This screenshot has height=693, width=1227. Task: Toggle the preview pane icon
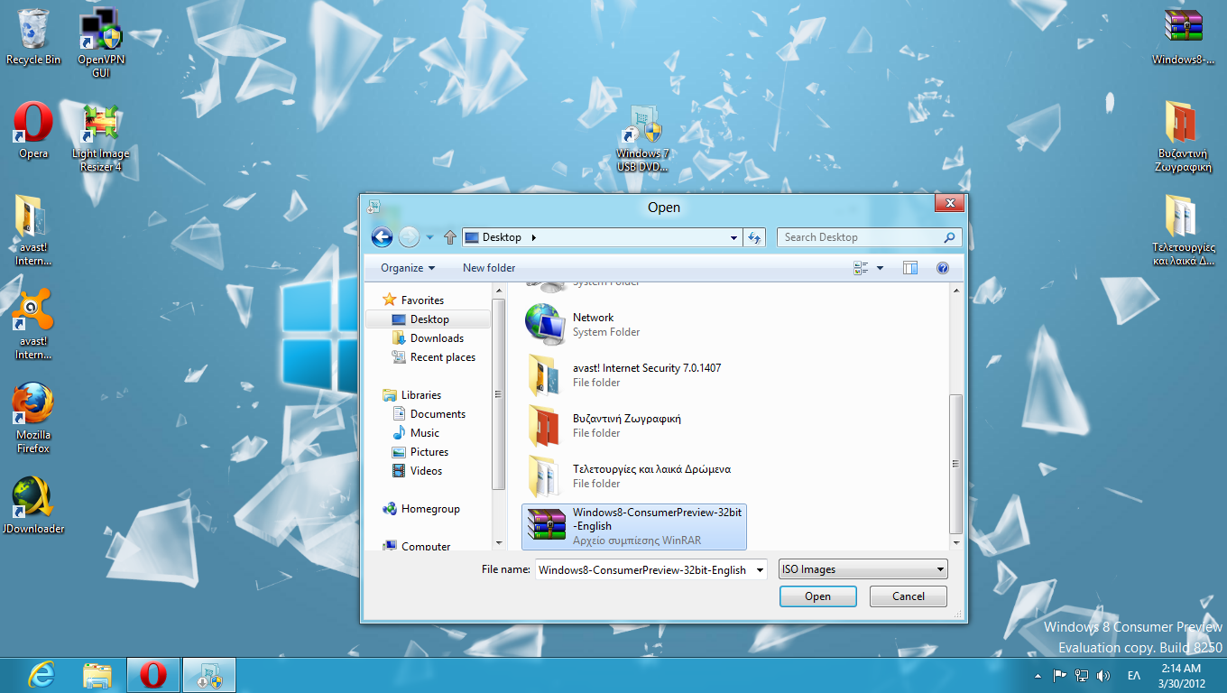click(910, 268)
